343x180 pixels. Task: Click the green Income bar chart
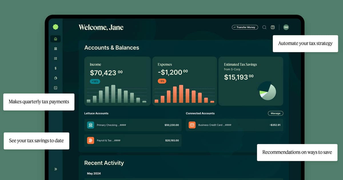(x=117, y=94)
